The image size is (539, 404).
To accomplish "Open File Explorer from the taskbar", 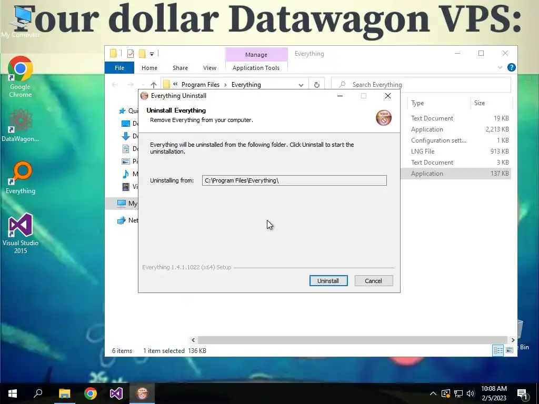I will (64, 393).
